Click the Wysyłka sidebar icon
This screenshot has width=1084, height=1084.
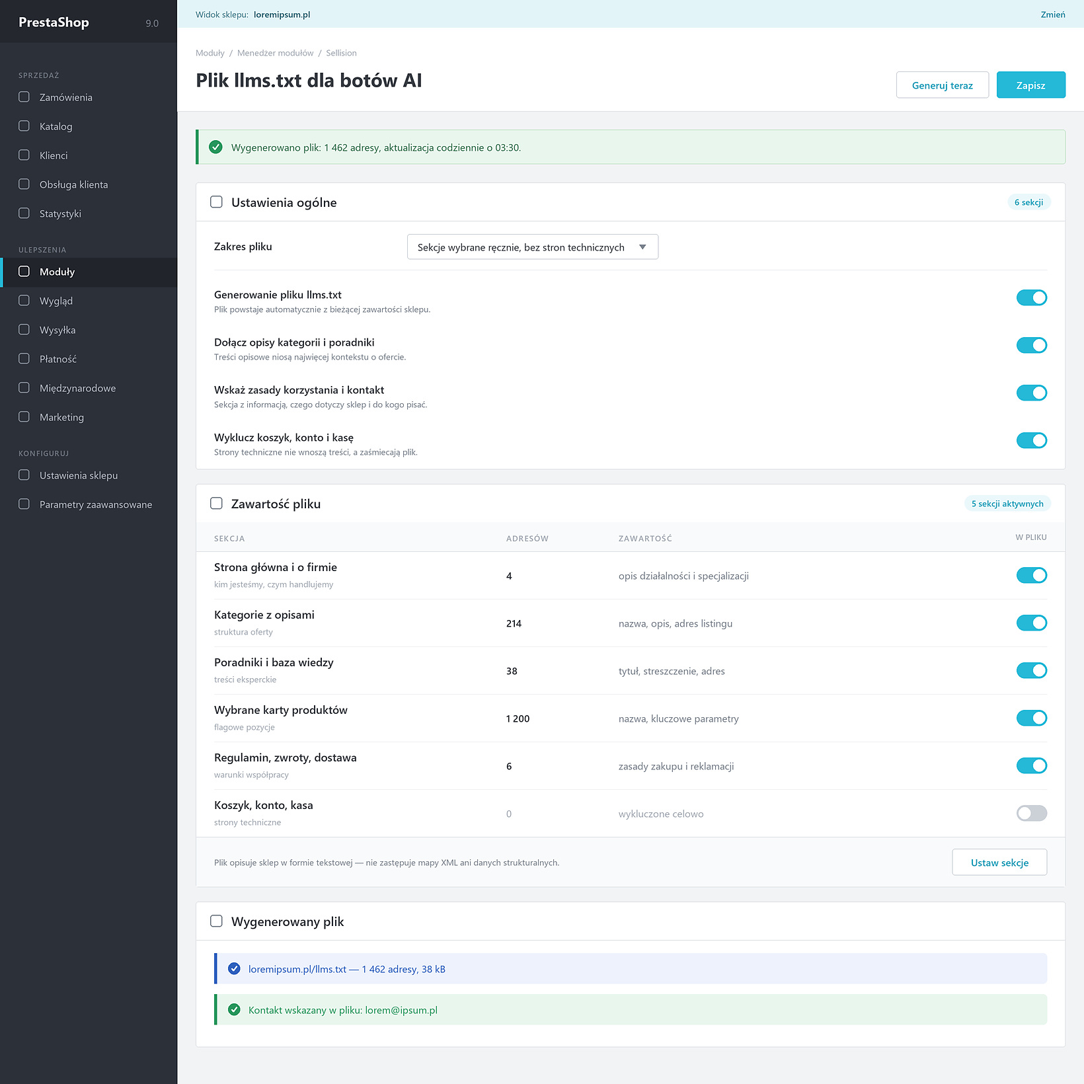tap(24, 330)
